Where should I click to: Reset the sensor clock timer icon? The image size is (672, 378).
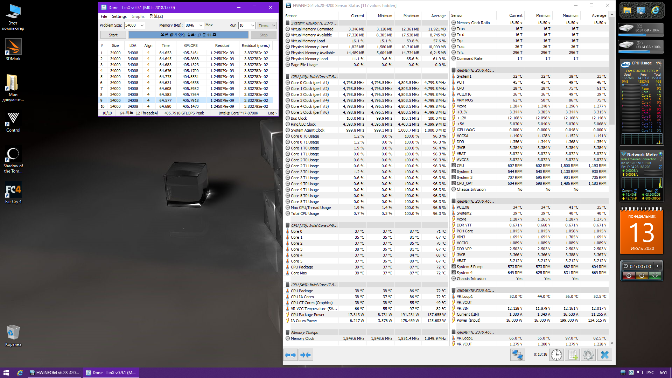click(x=556, y=355)
